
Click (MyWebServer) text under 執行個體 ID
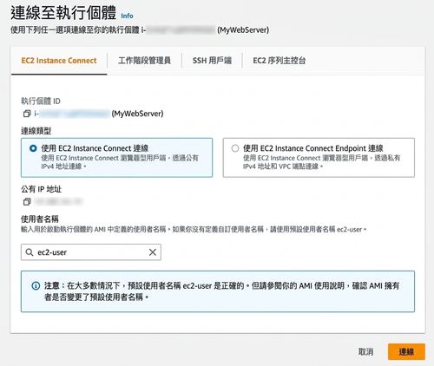pos(137,114)
